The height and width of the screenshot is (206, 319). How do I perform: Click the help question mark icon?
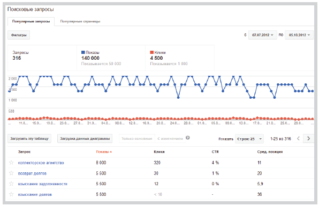pyautogui.click(x=188, y=138)
